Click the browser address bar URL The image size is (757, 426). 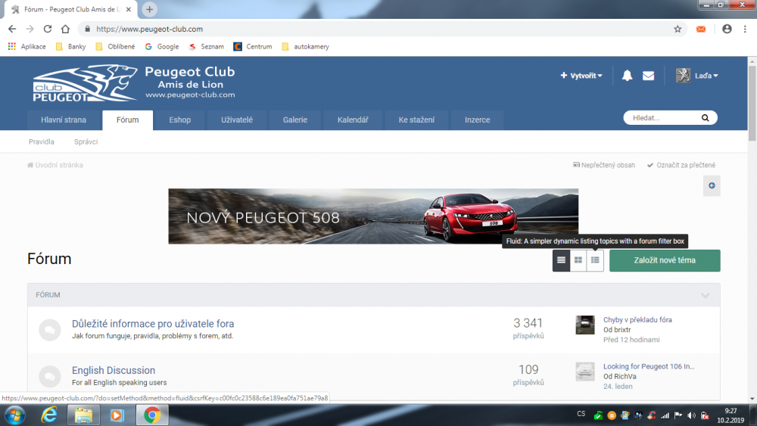pyautogui.click(x=150, y=29)
